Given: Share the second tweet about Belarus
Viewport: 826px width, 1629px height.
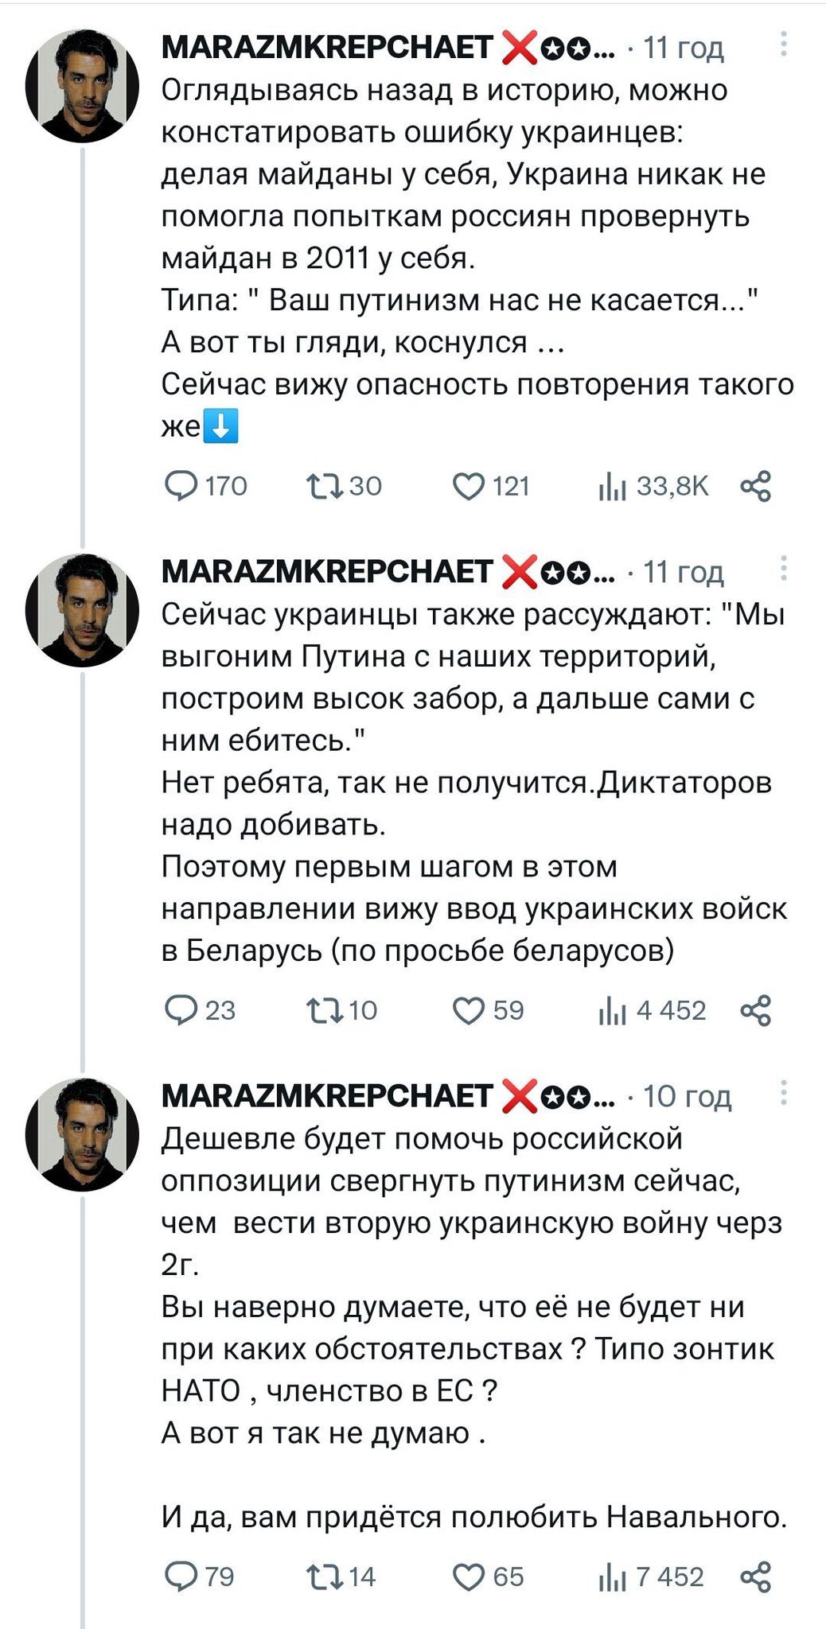Looking at the screenshot, I should point(755,1009).
